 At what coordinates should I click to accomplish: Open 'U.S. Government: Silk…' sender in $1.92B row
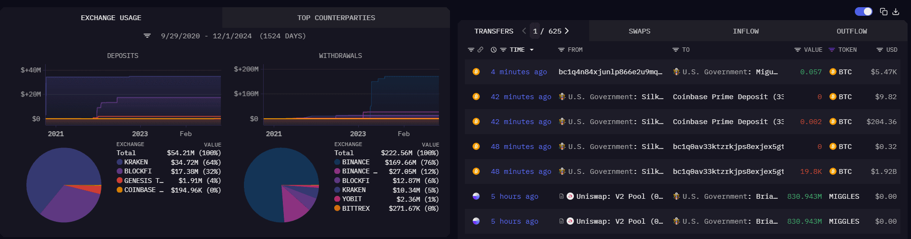(x=616, y=171)
